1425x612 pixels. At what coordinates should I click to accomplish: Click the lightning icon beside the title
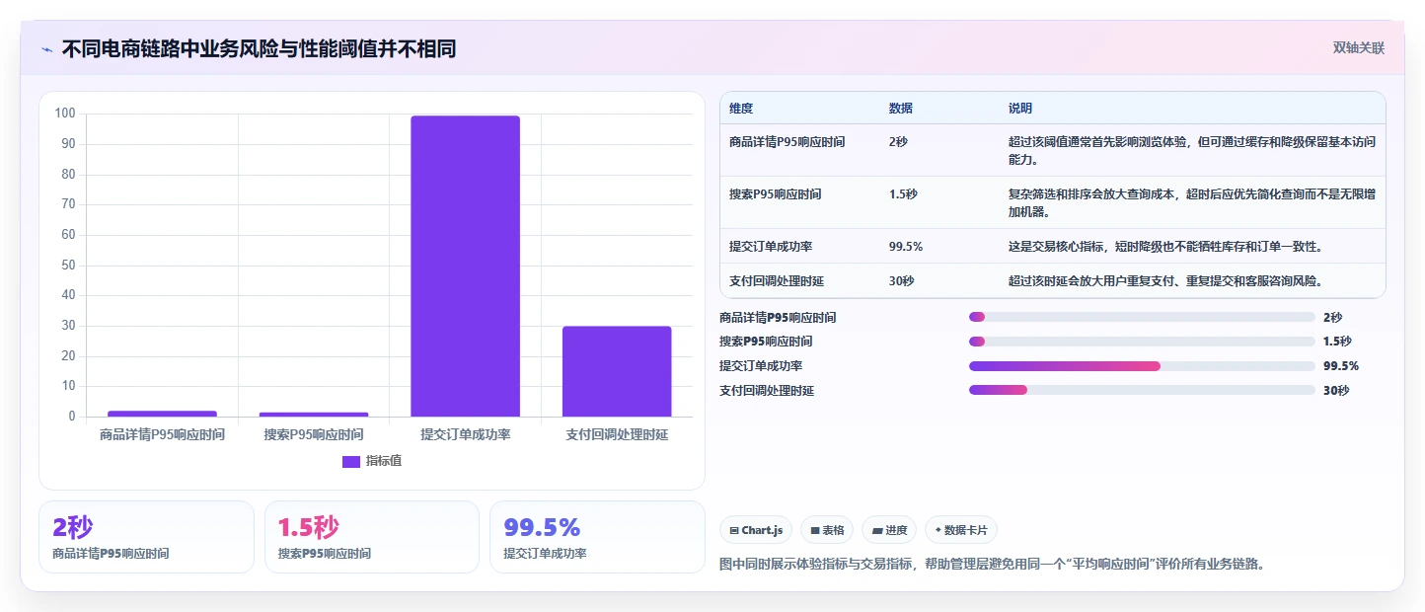pos(46,49)
